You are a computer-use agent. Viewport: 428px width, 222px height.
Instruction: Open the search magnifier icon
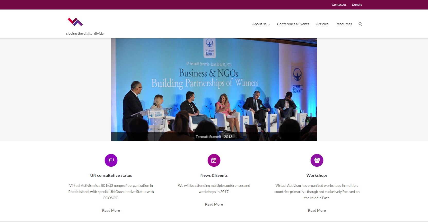coord(360,24)
